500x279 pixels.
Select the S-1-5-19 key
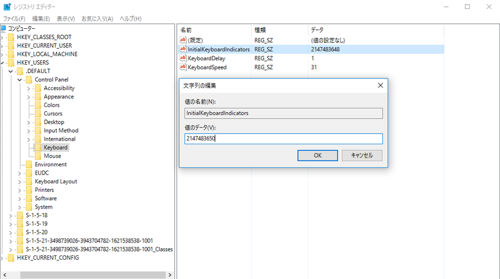click(37, 224)
